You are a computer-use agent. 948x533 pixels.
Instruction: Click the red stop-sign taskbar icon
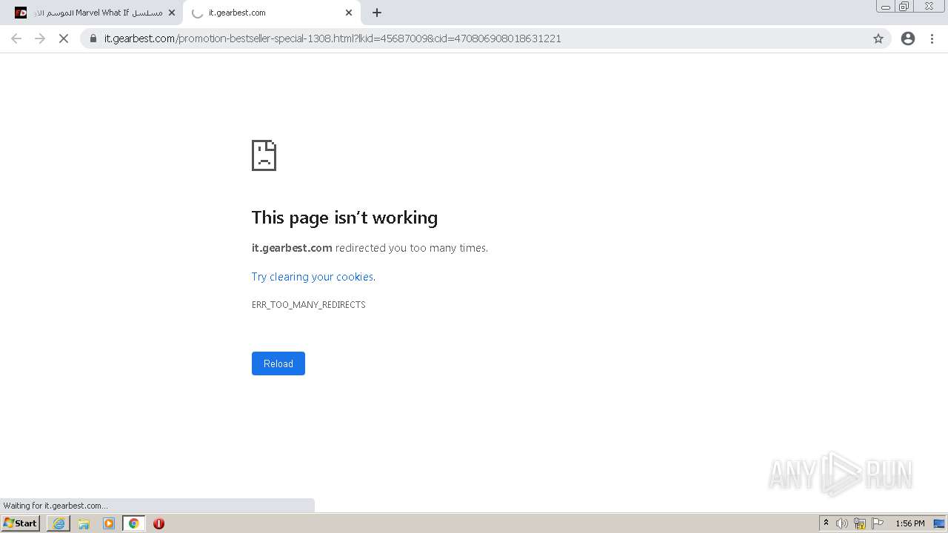pyautogui.click(x=158, y=523)
